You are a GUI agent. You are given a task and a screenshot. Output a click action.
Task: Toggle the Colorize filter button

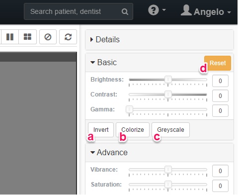pos(133,130)
